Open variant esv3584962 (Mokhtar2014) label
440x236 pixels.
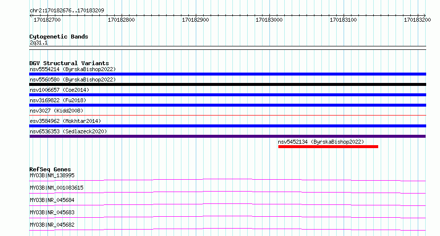tap(65, 121)
